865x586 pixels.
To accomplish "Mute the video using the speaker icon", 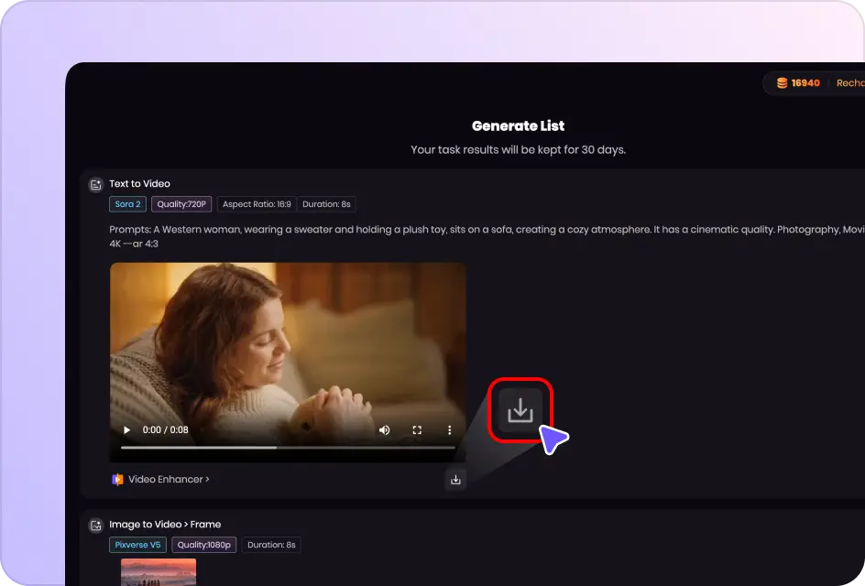I will pos(385,430).
